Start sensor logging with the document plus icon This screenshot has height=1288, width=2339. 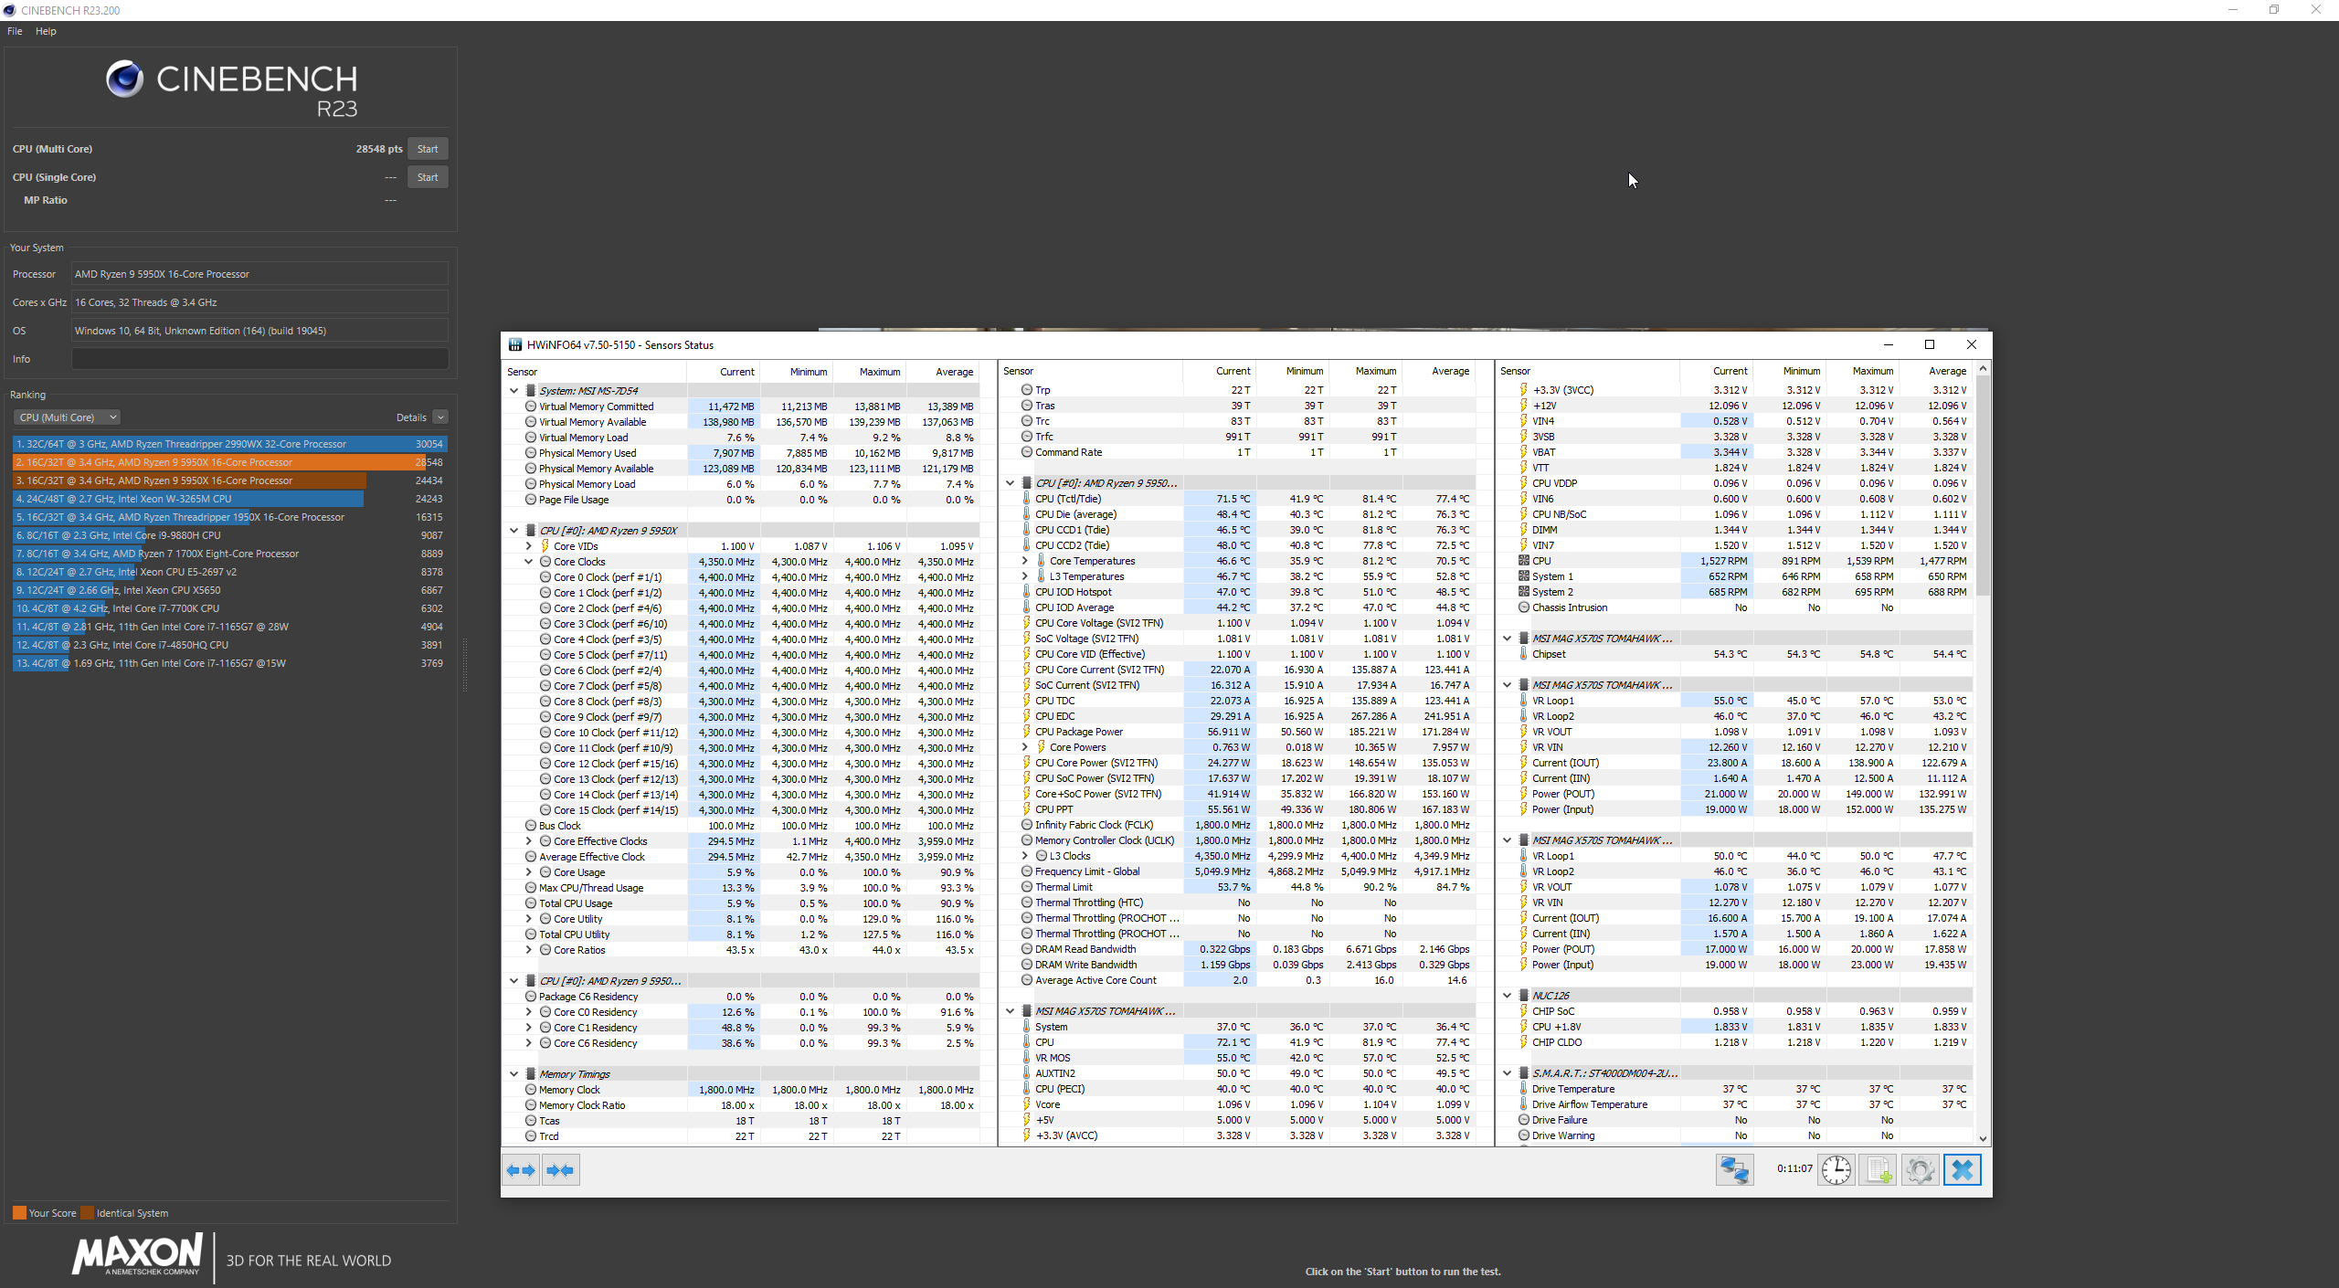tap(1878, 1170)
